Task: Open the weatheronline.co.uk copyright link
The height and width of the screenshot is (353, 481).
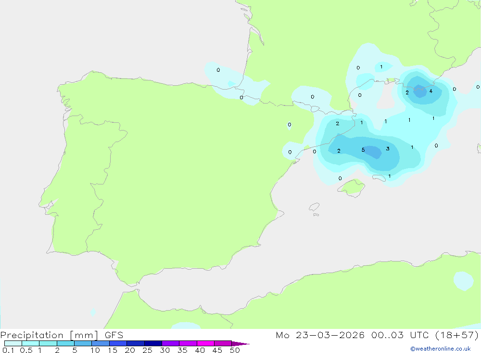Action: click(441, 349)
